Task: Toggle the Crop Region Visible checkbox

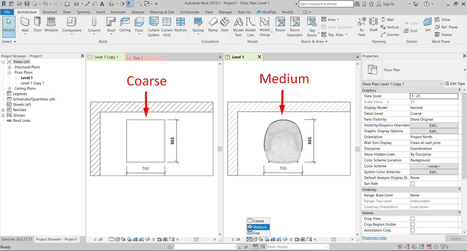Action: point(413,225)
